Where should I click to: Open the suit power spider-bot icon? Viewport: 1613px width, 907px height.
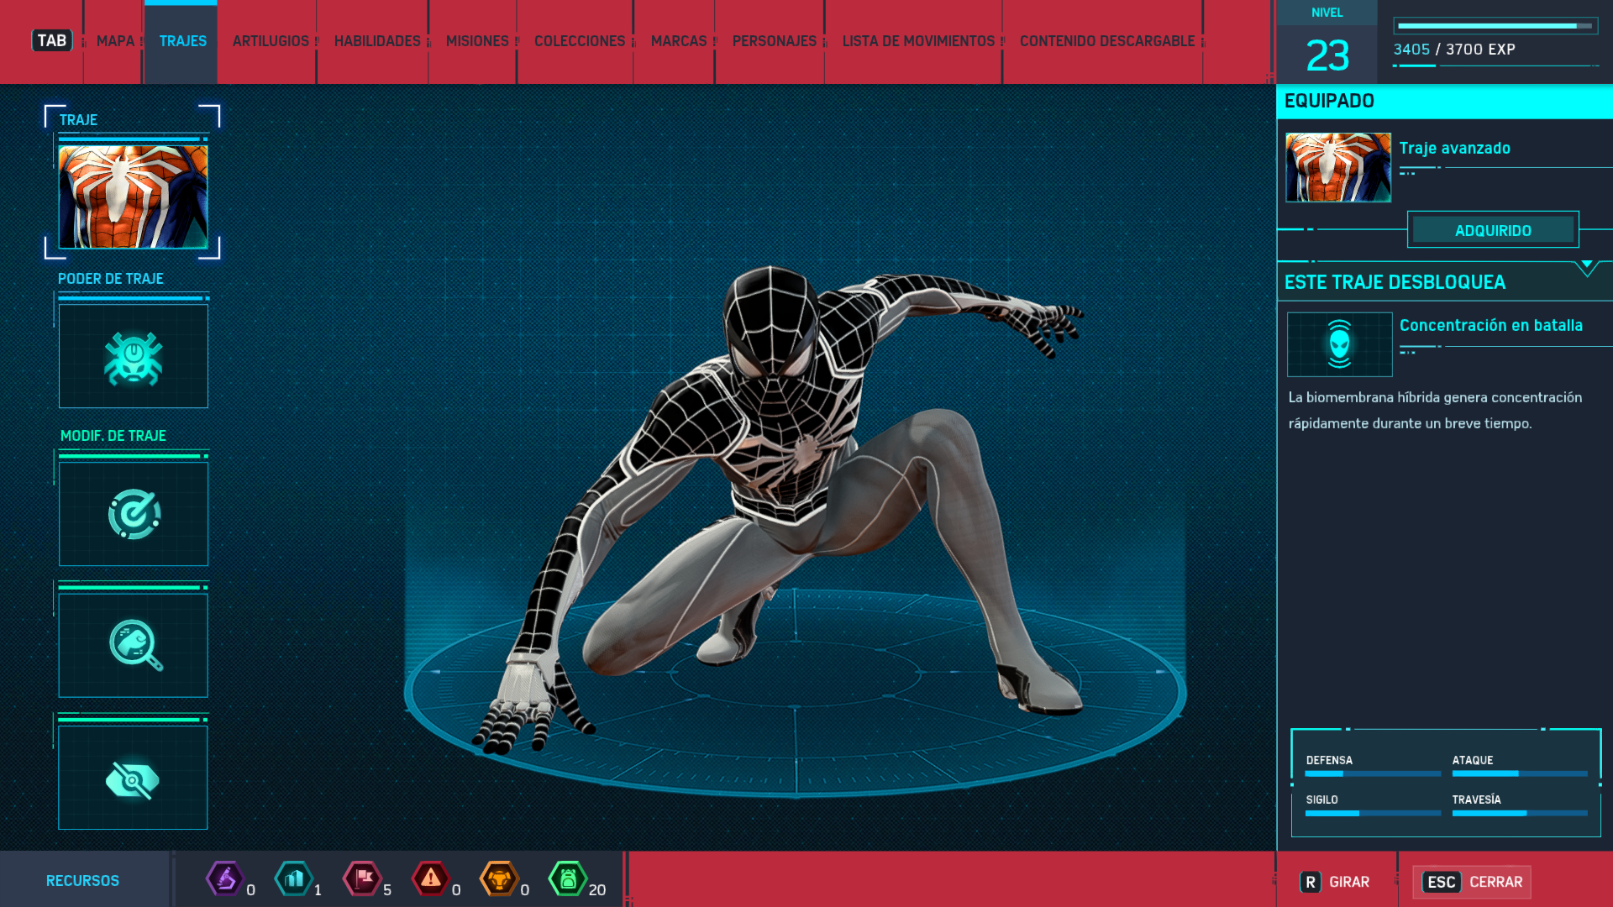(133, 357)
